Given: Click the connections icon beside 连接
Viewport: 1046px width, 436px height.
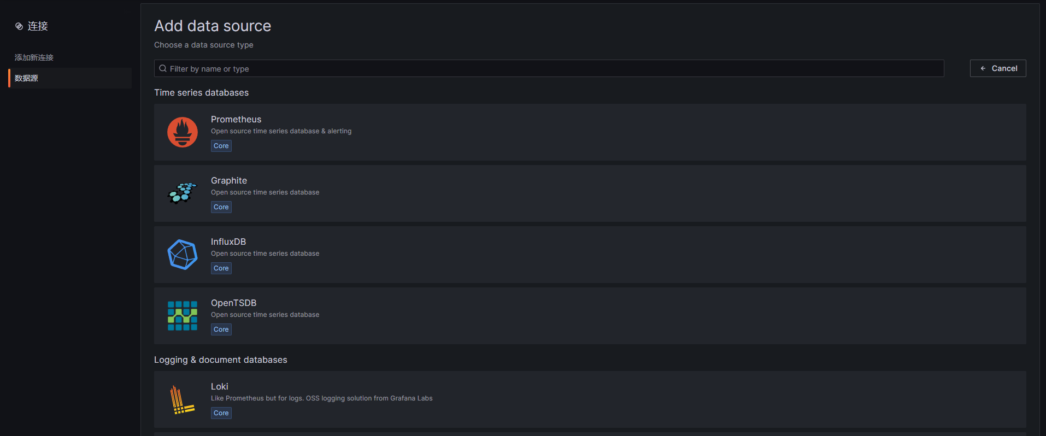Looking at the screenshot, I should [x=19, y=26].
